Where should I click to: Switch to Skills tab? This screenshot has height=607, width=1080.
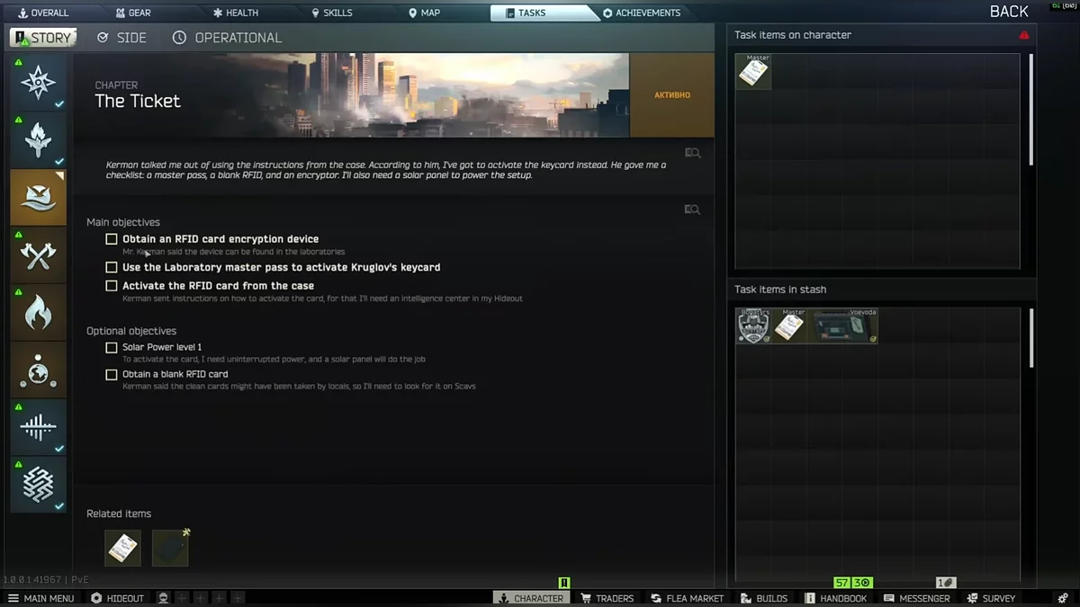(331, 13)
